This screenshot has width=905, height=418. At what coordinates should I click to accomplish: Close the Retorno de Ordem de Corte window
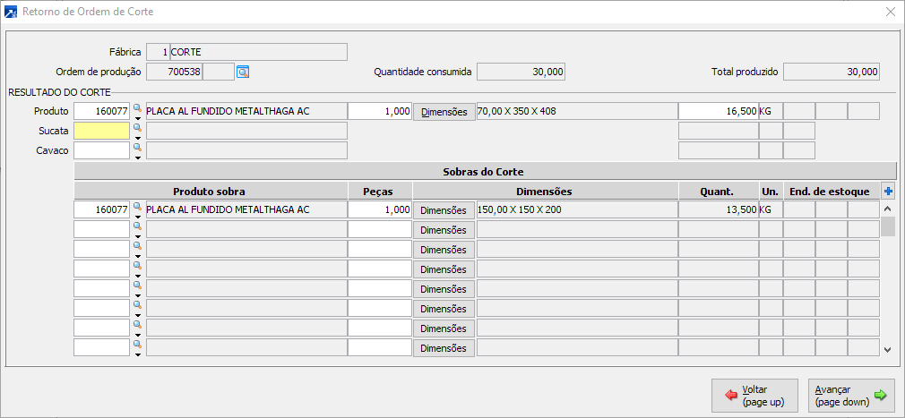click(x=890, y=12)
